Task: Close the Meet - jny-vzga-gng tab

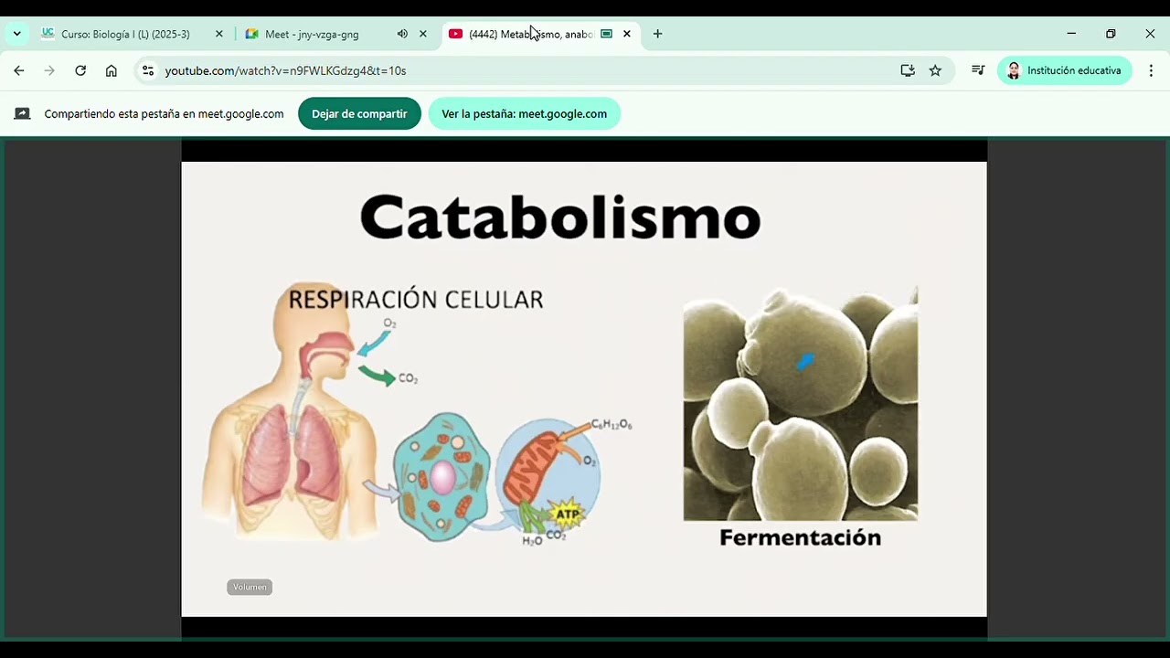Action: click(x=423, y=34)
